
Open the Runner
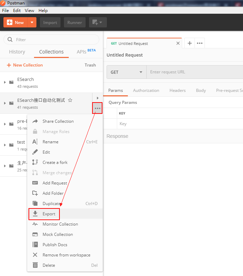pyautogui.click(x=75, y=22)
